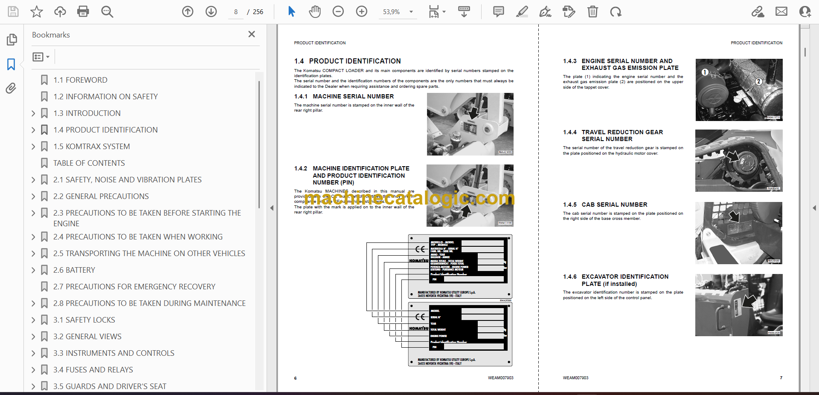Viewport: 819px width, 395px height.
Task: Zoom out with the minus button
Action: (x=338, y=12)
